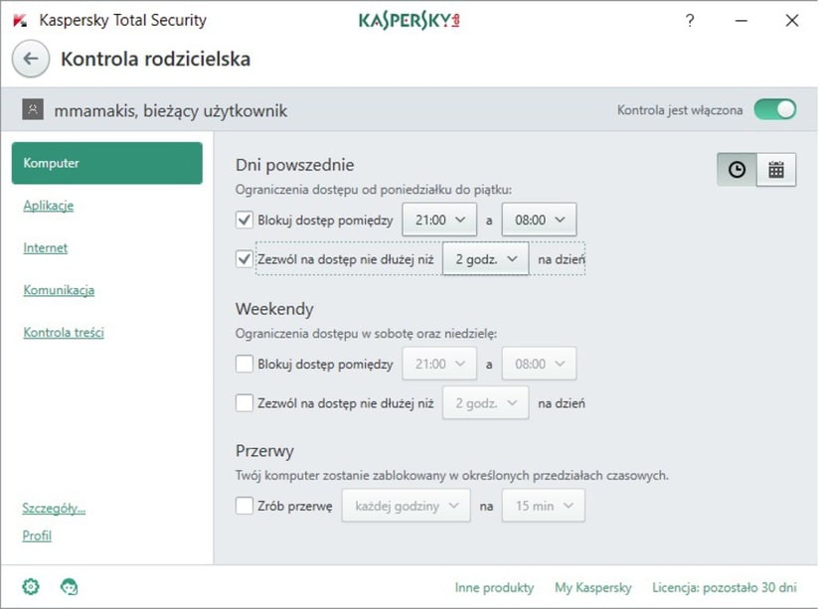This screenshot has height=609, width=823.
Task: Click 'Twój komputer zostanie zablokowany' description text
Action: (452, 476)
